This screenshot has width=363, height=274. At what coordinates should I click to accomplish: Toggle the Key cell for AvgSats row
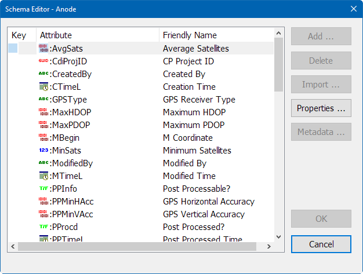point(13,48)
